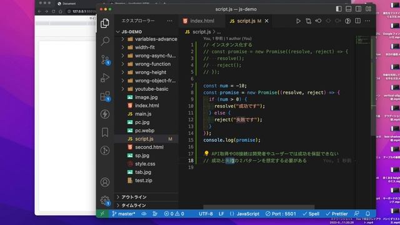Open Explorer Views and More Actions ellipsis

169,21
